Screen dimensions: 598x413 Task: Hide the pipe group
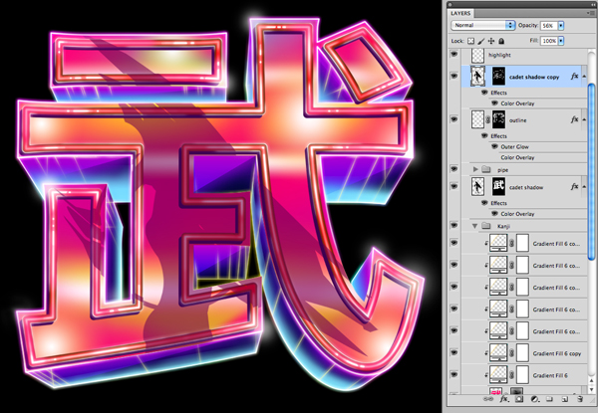(x=453, y=169)
